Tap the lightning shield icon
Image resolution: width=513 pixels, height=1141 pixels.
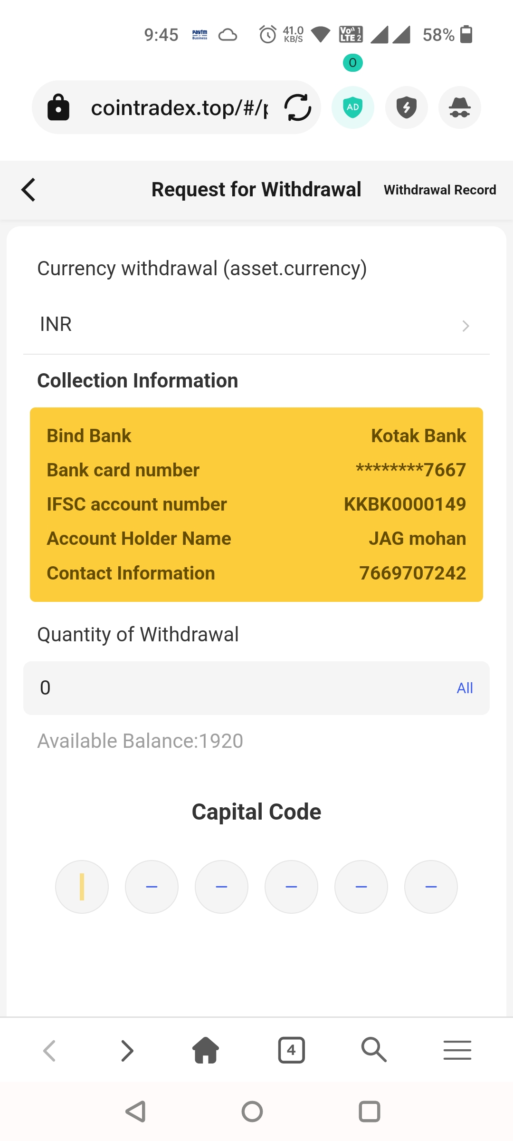coord(406,107)
